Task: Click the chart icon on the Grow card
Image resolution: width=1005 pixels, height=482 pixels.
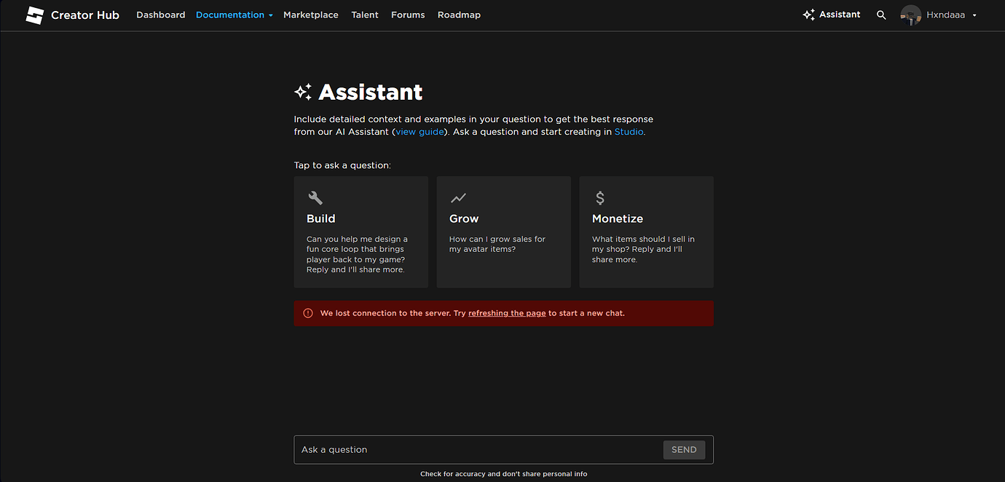Action: tap(458, 197)
